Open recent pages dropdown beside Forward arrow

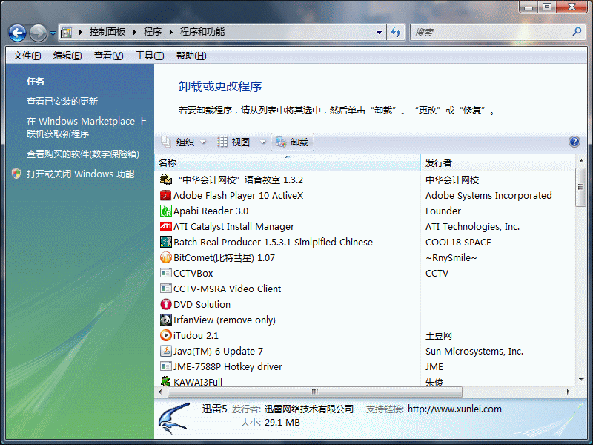click(53, 33)
